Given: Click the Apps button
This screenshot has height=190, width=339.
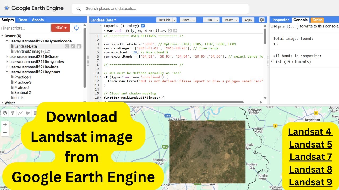Looking at the screenshot, I should 248,20.
